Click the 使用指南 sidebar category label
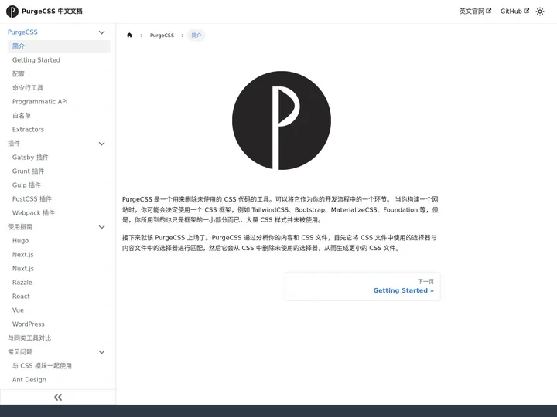Image resolution: width=557 pixels, height=417 pixels. 20,227
